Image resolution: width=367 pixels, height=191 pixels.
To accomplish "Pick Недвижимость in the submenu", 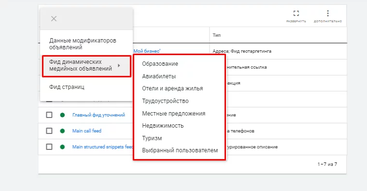I will click(163, 126).
